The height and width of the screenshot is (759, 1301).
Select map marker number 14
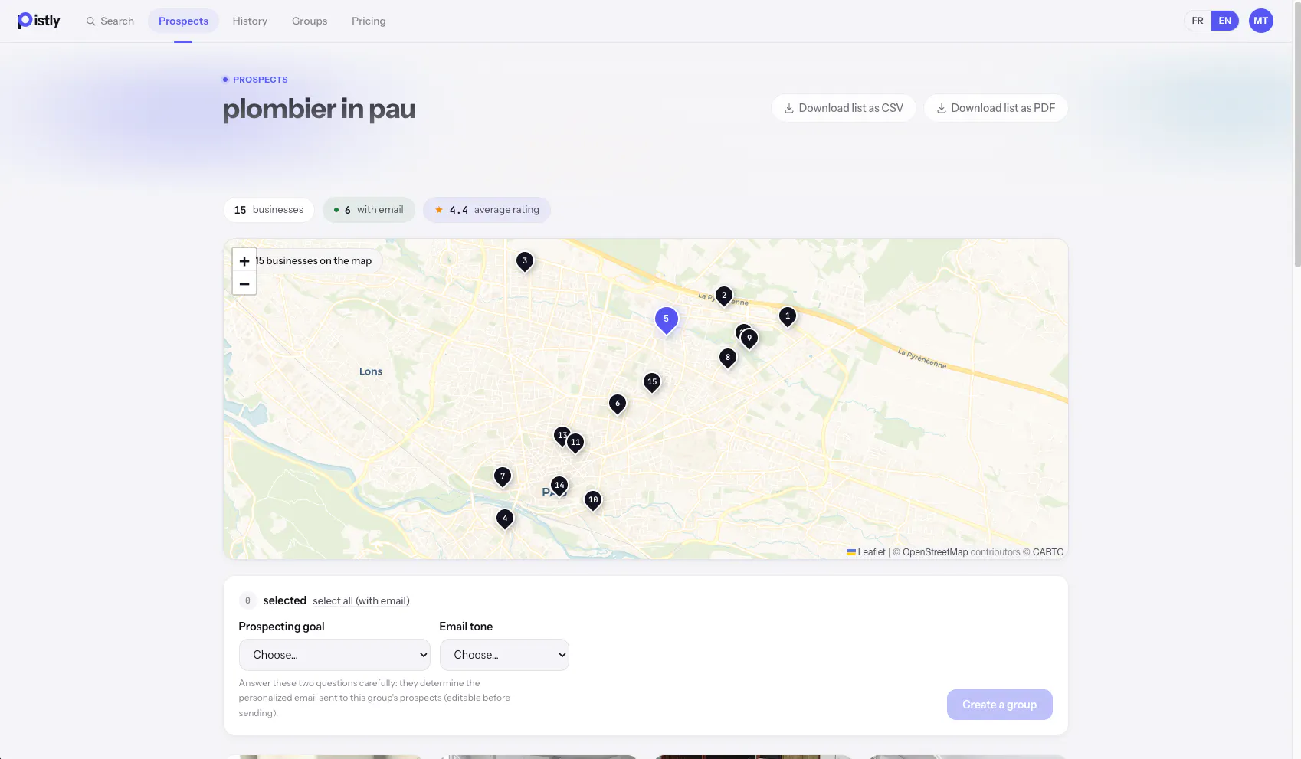pos(559,486)
